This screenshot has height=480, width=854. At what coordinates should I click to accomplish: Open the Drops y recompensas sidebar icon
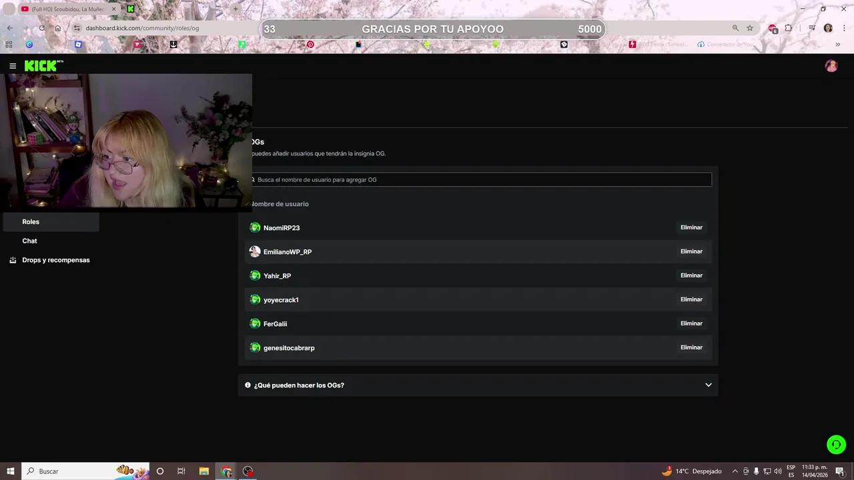13,260
